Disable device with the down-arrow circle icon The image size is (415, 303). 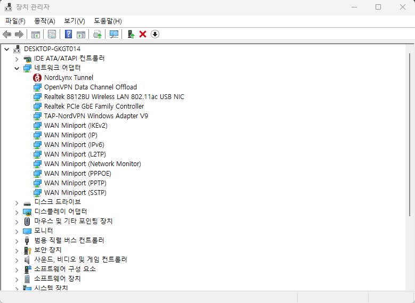(155, 34)
